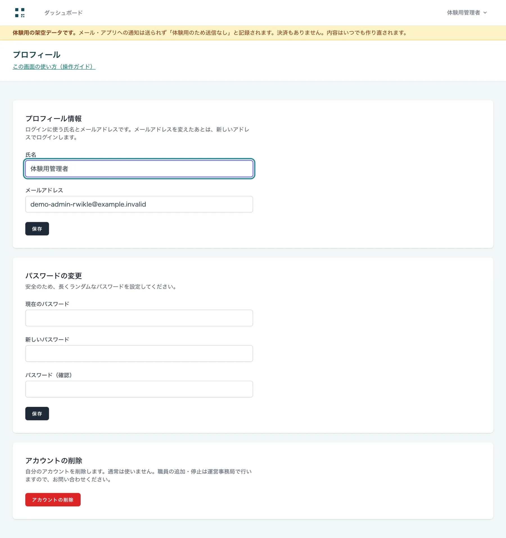Click the app logo icon in header
This screenshot has height=538, width=506.
(x=20, y=13)
